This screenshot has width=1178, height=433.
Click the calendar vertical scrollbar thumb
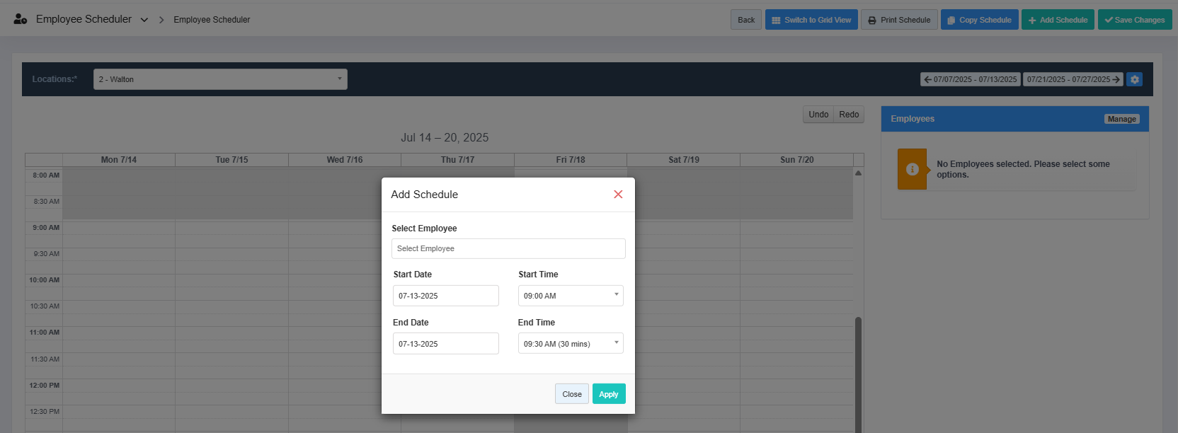[x=858, y=375]
